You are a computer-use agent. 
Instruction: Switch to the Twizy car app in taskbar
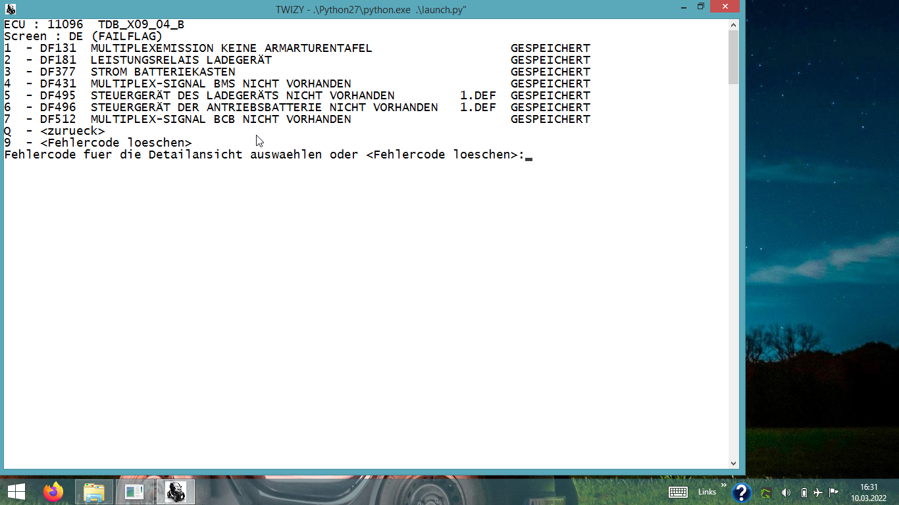click(x=175, y=492)
